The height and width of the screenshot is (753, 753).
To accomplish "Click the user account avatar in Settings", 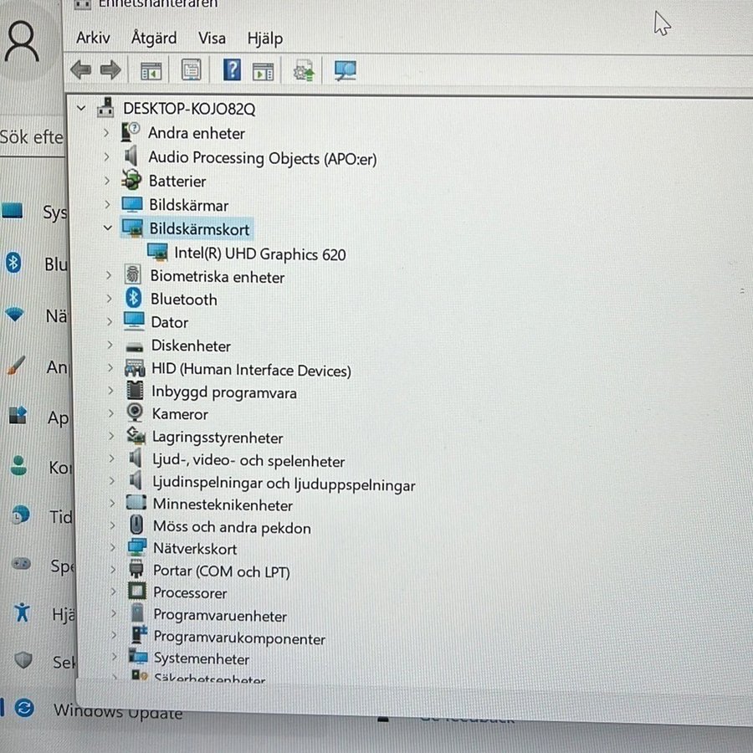I will (x=22, y=42).
